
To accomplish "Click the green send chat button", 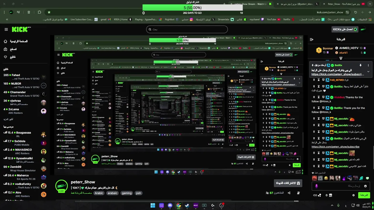I will click(x=364, y=195).
